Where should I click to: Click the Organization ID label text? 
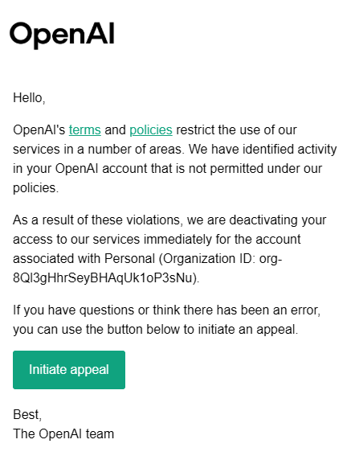coord(210,258)
